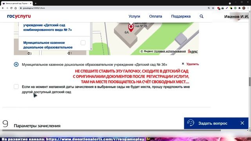Viewport: 251px width, 141px height.
Task: Select the Детский сад № 36 radio button
Action: (16, 64)
